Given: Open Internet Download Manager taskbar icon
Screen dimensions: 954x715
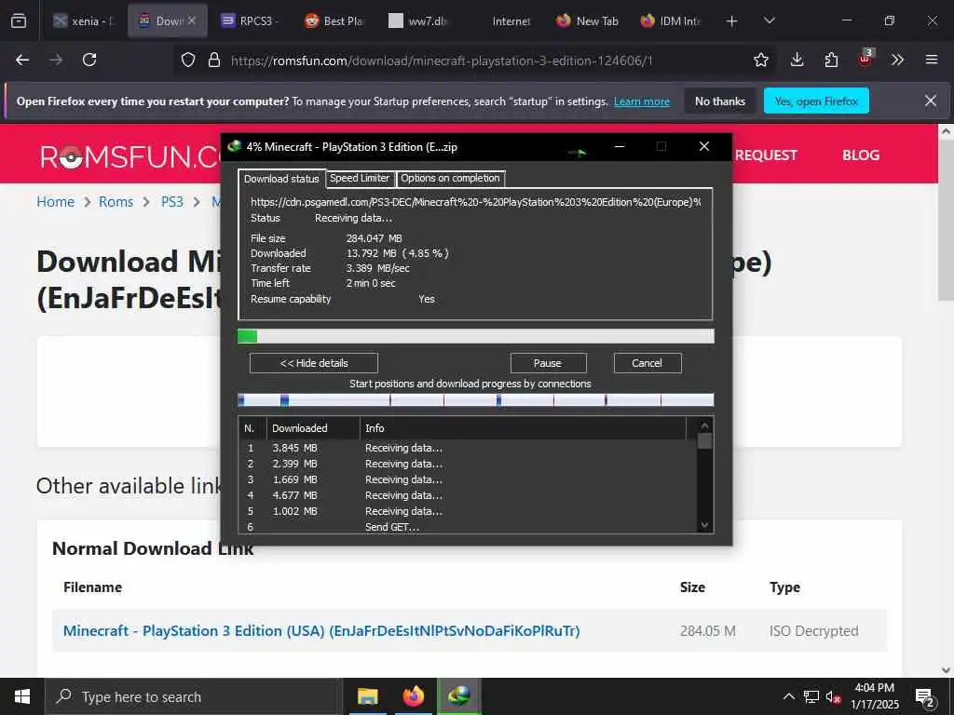Looking at the screenshot, I should (x=458, y=696).
